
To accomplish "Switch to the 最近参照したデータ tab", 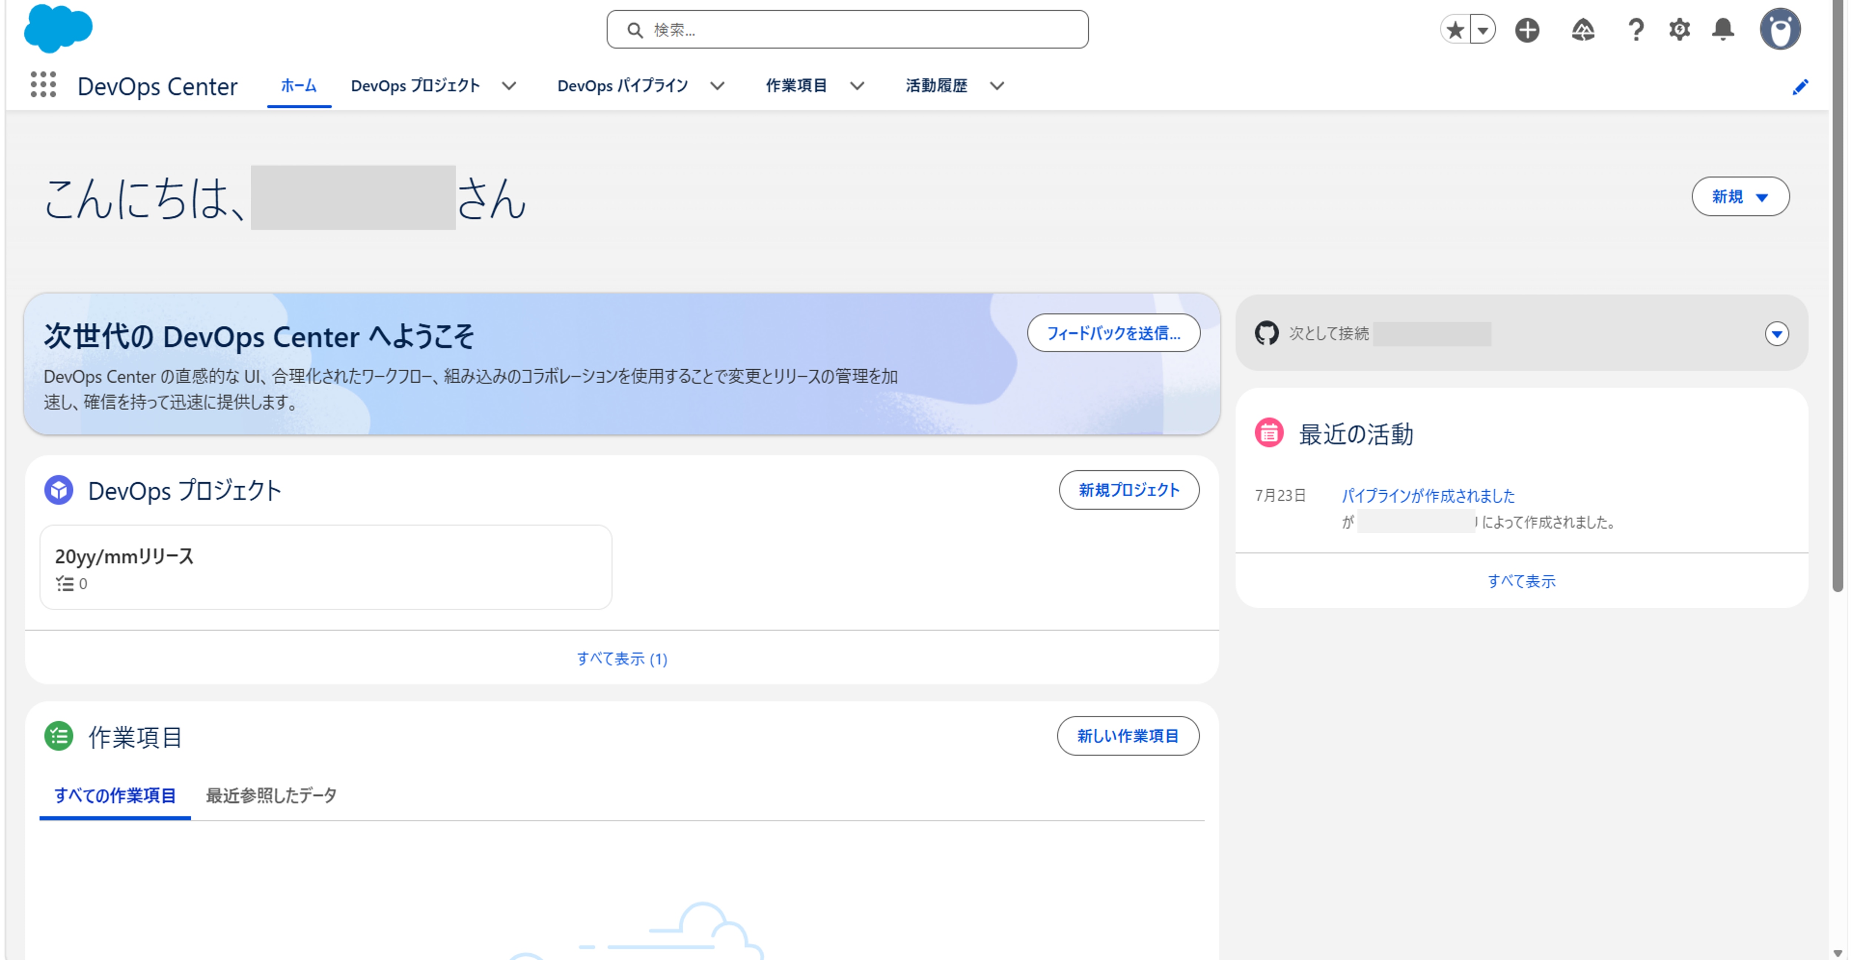I will tap(271, 795).
